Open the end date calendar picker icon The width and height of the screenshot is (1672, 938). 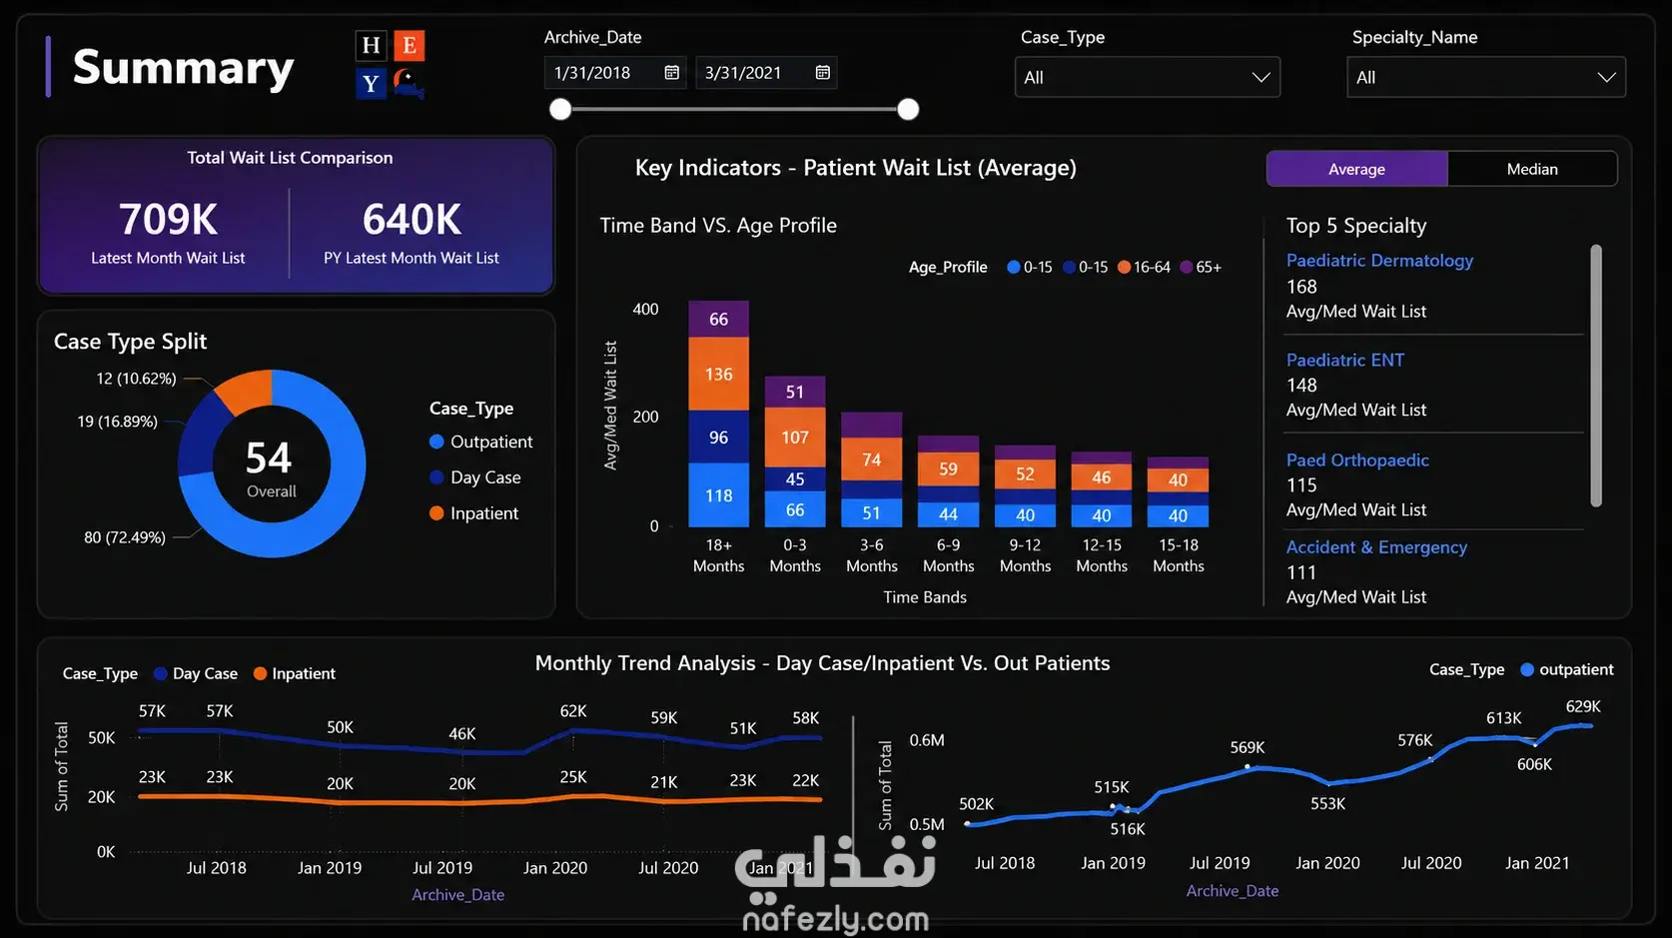pos(822,73)
